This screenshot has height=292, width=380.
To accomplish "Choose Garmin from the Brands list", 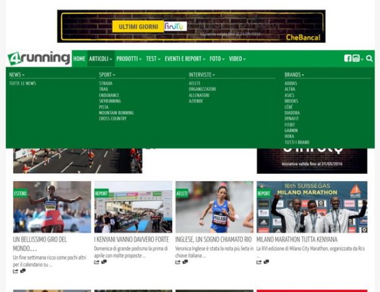I will click(x=291, y=130).
